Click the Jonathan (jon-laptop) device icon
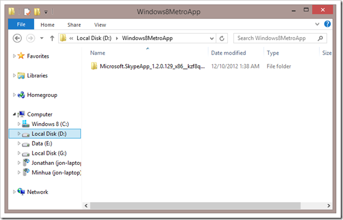343x220 pixels. pos(26,163)
